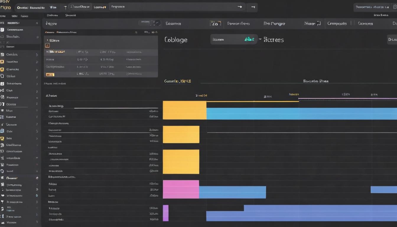Click the yellow icon of the sidebar Bata row
This screenshot has height=227, width=397.
[x=2, y=138]
